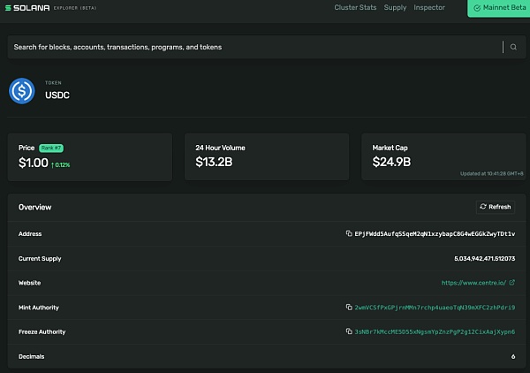
Task: Open the centre.io website link
Action: tap(473, 283)
